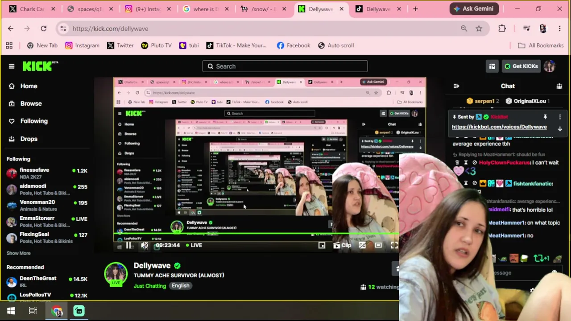The image size is (571, 321).
Task: Open the All Bookmarks folder
Action: click(541, 45)
